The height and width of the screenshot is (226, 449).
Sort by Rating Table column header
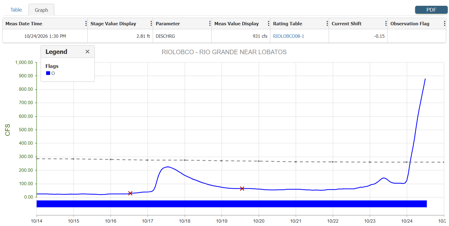[x=287, y=24]
